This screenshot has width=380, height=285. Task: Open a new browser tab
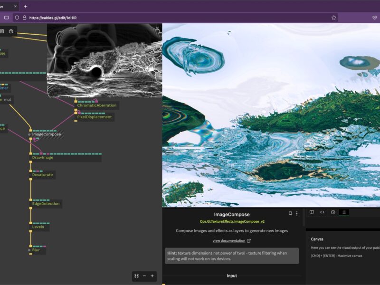pos(25,6)
